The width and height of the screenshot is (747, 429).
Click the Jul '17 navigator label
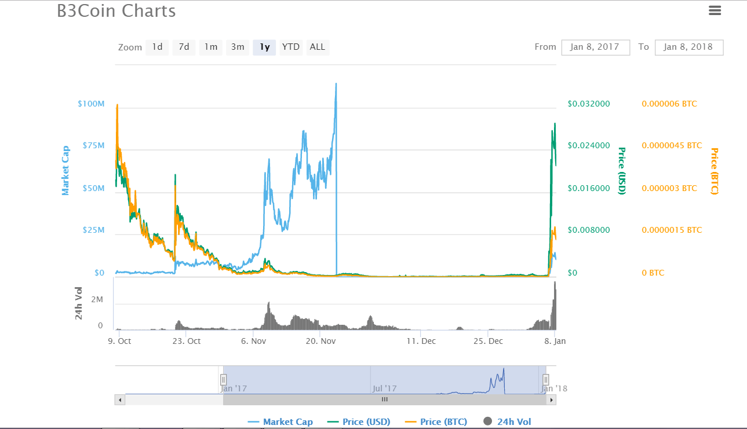[385, 388]
